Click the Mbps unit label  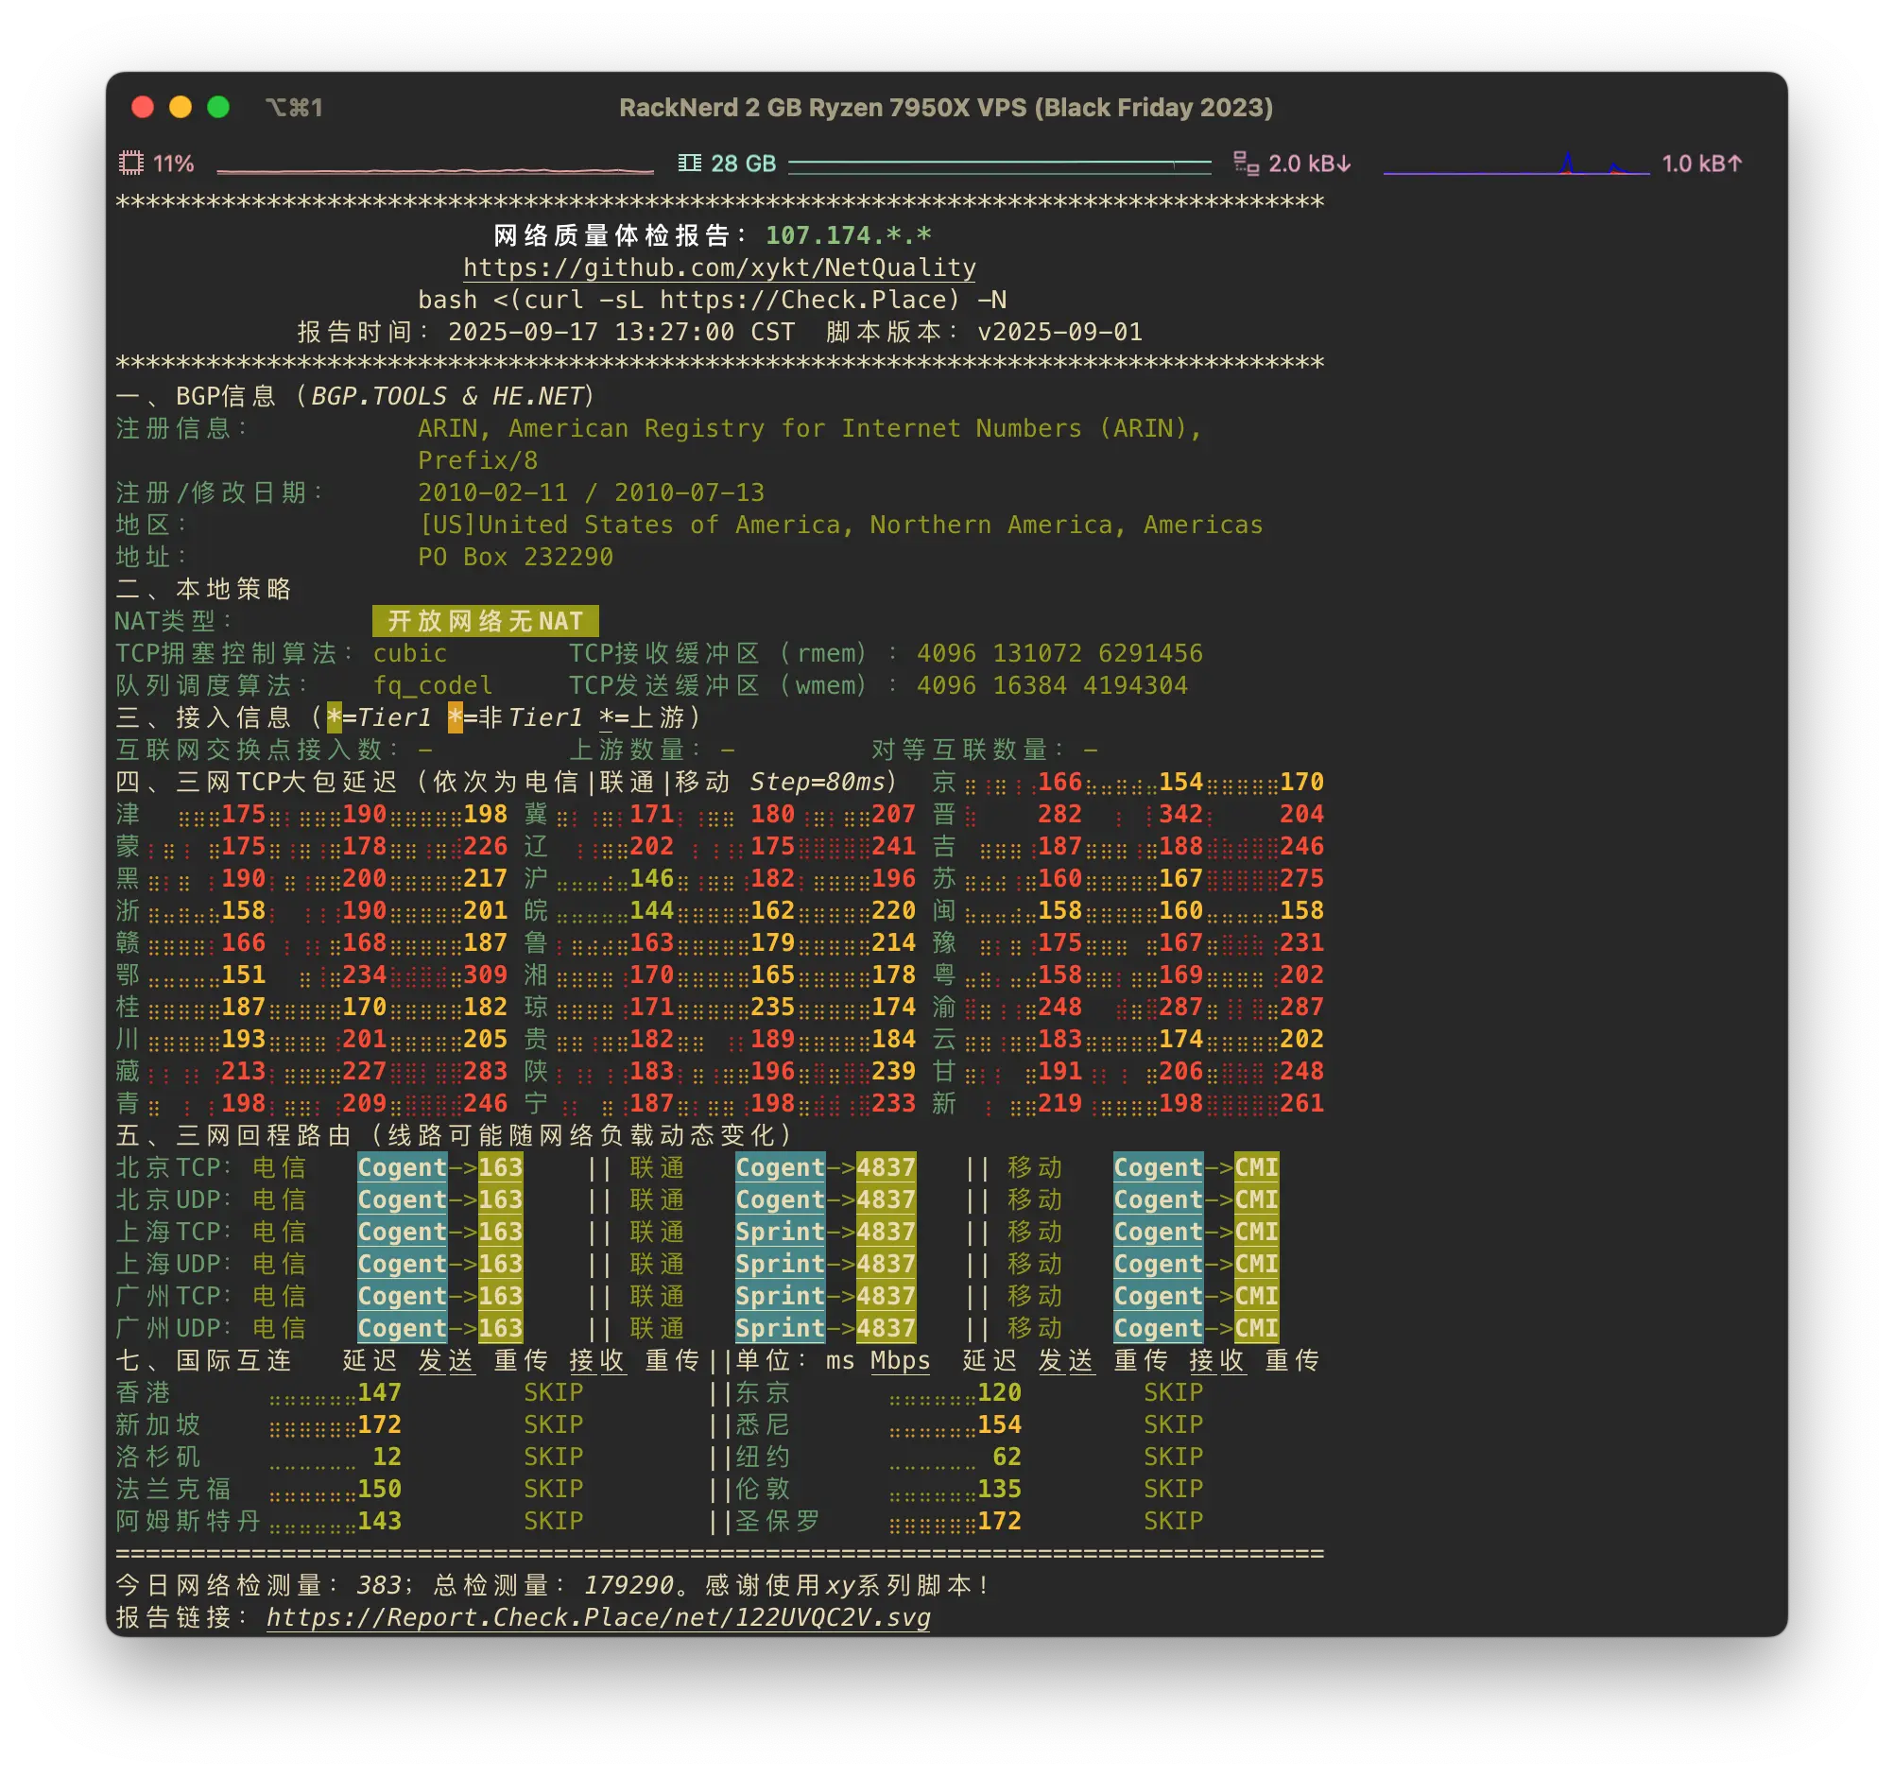pos(901,1359)
